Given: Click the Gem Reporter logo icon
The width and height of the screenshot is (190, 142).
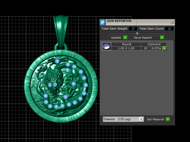Looking at the screenshot, I should [103, 22].
